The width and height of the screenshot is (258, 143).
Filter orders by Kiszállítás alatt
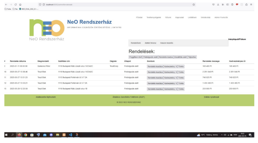click(x=180, y=57)
